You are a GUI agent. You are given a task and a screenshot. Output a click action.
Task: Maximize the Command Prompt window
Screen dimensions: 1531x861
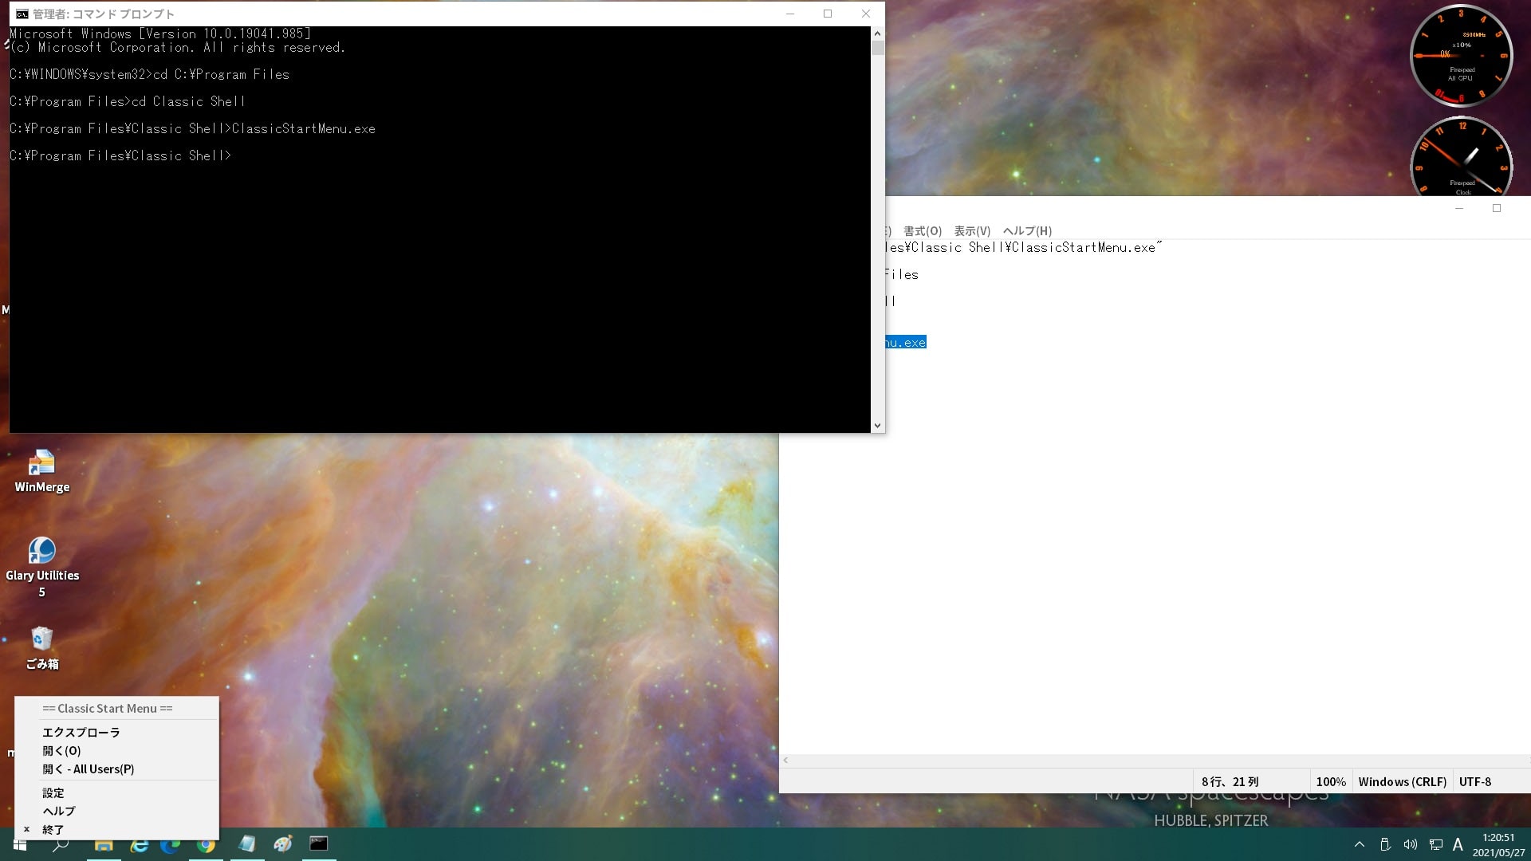click(828, 14)
